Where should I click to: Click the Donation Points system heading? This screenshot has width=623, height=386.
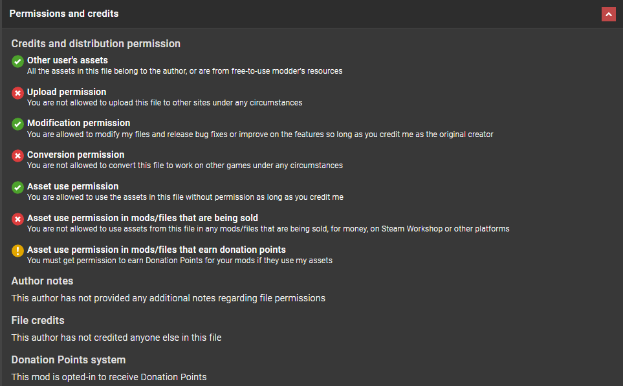[x=69, y=359]
